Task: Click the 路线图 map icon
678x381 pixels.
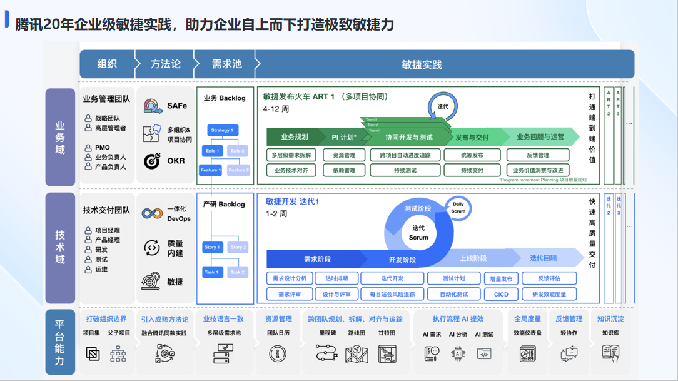Action: [x=357, y=354]
